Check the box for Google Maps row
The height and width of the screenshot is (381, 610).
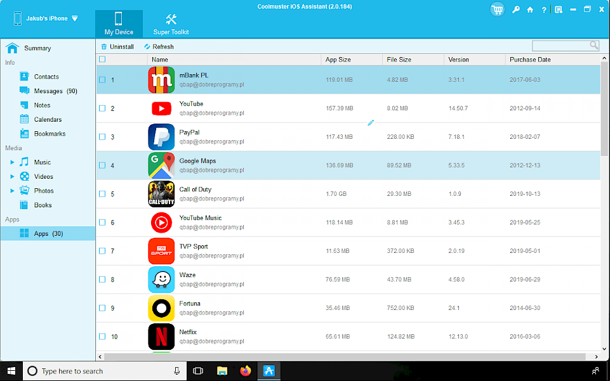point(102,165)
